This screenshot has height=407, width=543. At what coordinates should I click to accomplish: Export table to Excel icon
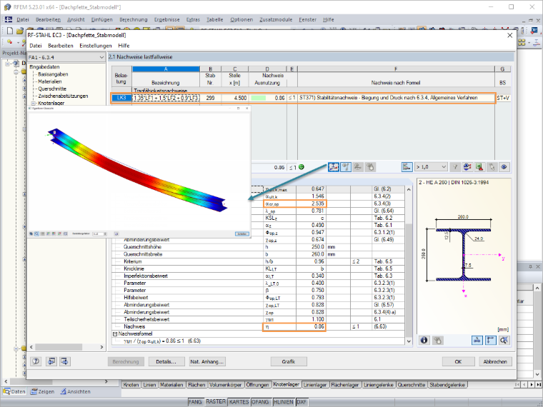[x=479, y=167]
